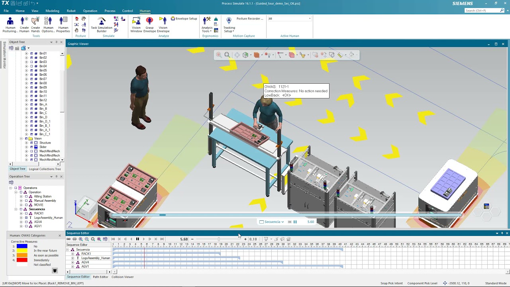This screenshot has height=287, width=510.
Task: Click Component Pick Level in status bar
Action: pos(422,283)
